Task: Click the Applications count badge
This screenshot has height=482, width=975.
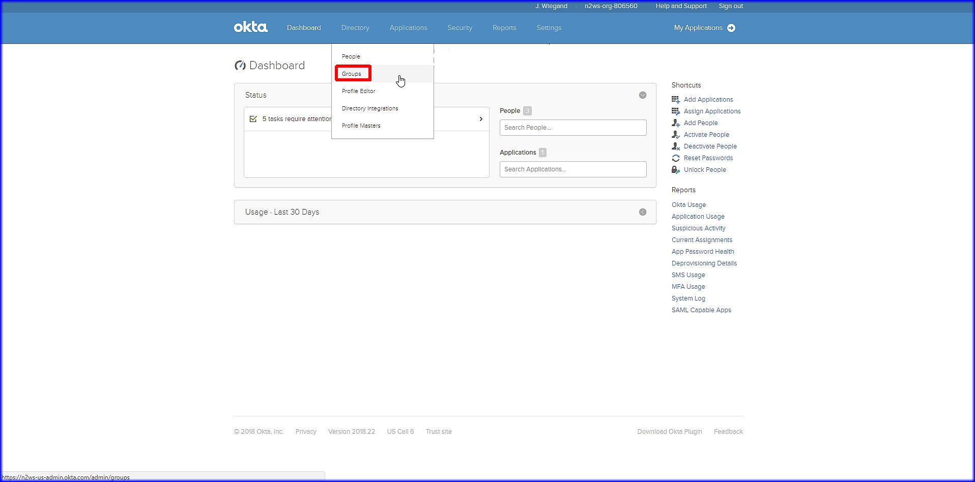Action: tap(542, 153)
